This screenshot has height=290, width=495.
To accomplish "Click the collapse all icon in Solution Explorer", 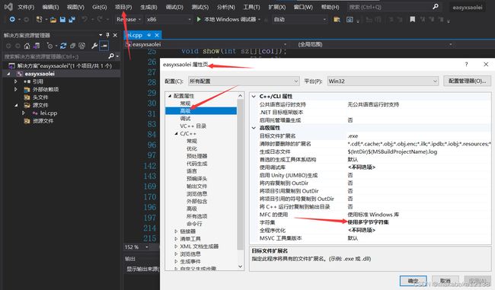I will (72, 46).
